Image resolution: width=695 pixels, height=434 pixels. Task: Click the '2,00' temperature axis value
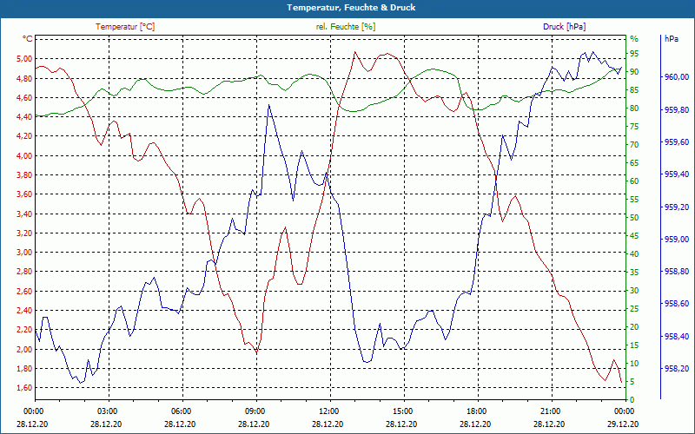25,349
